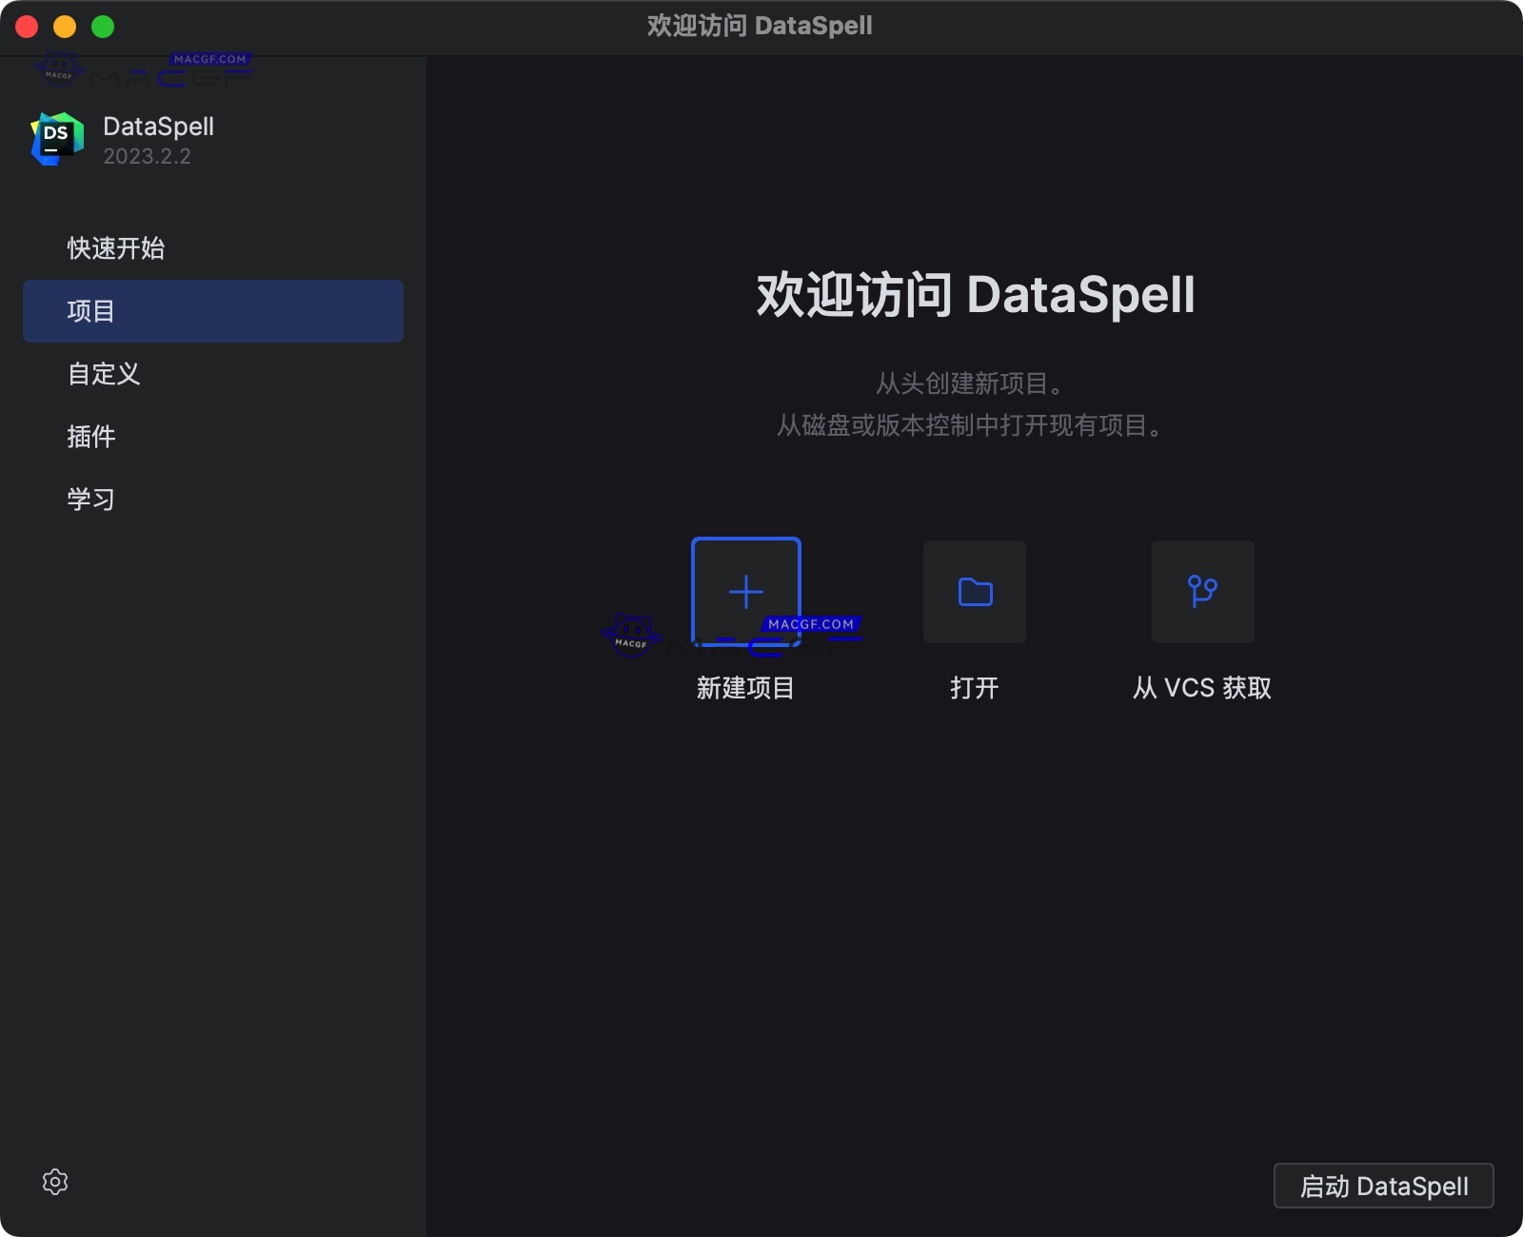Browse the 插件 sidebar item
Screen dimensions: 1523x1237
pos(90,436)
